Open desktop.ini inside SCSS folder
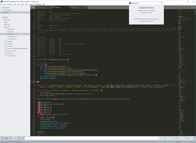196x143 pixels. pyautogui.click(x=11, y=29)
